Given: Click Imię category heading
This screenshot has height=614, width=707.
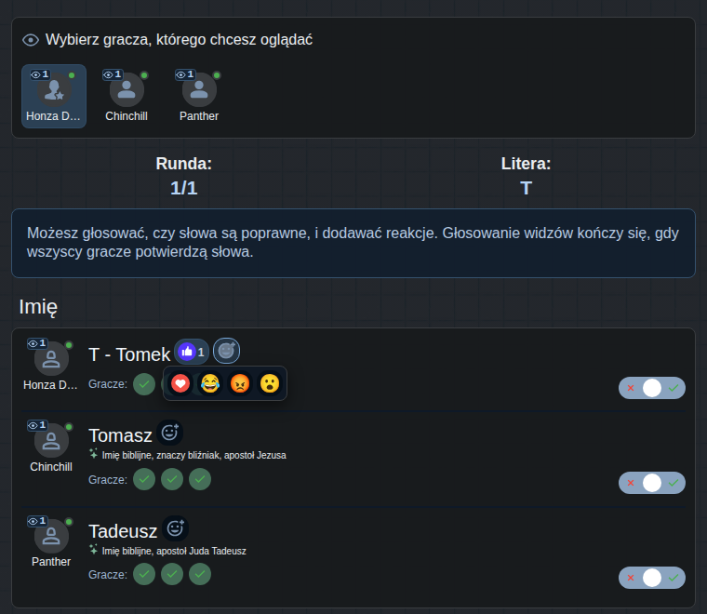Looking at the screenshot, I should [38, 307].
